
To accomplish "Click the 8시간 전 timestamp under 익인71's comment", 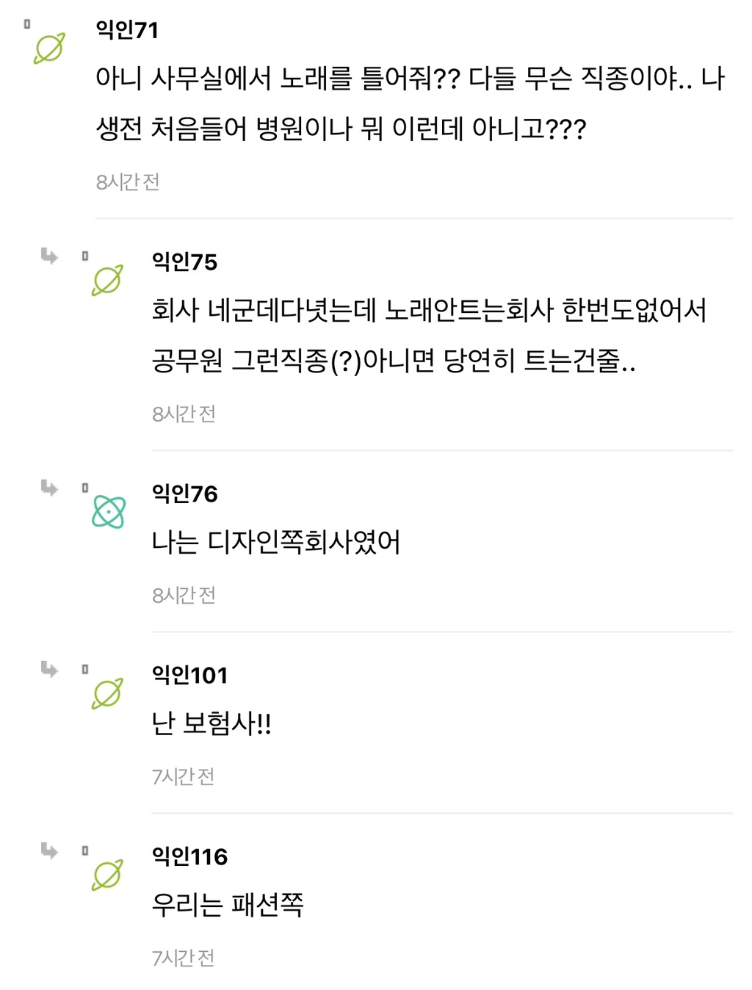I will 128,182.
